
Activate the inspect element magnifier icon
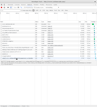pos(2,5)
